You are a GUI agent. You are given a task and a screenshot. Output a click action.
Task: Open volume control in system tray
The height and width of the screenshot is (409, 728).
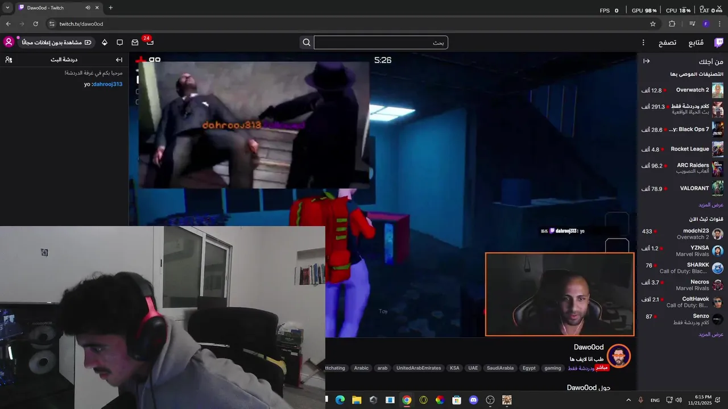[x=679, y=400]
